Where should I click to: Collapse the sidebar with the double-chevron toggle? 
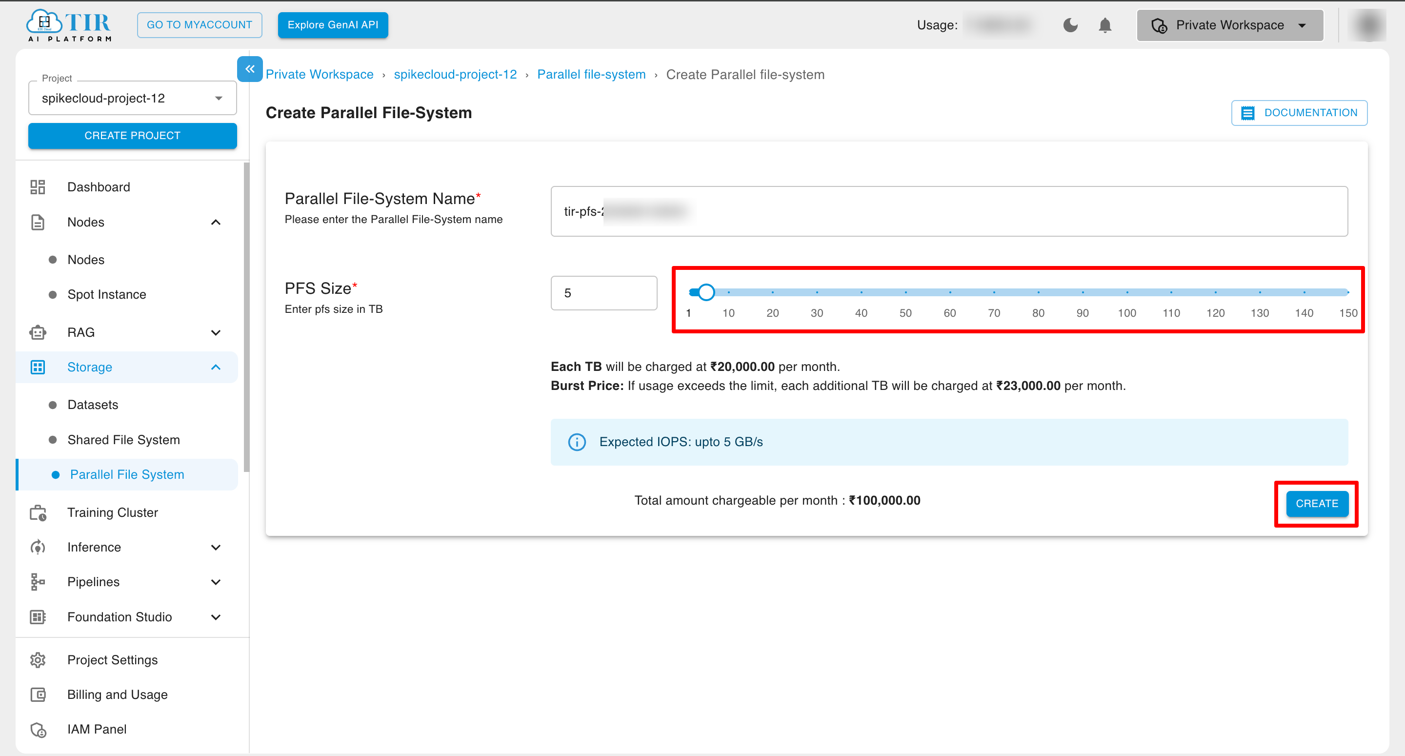250,69
